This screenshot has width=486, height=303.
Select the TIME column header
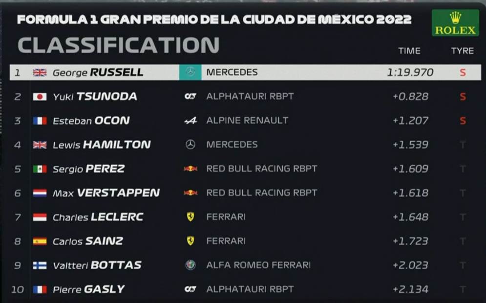click(x=409, y=51)
